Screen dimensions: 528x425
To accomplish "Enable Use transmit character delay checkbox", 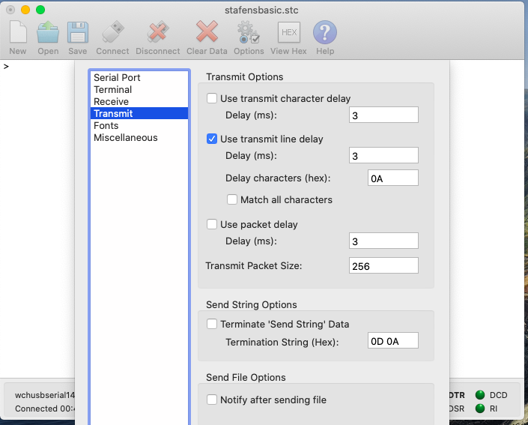I will pyautogui.click(x=213, y=98).
